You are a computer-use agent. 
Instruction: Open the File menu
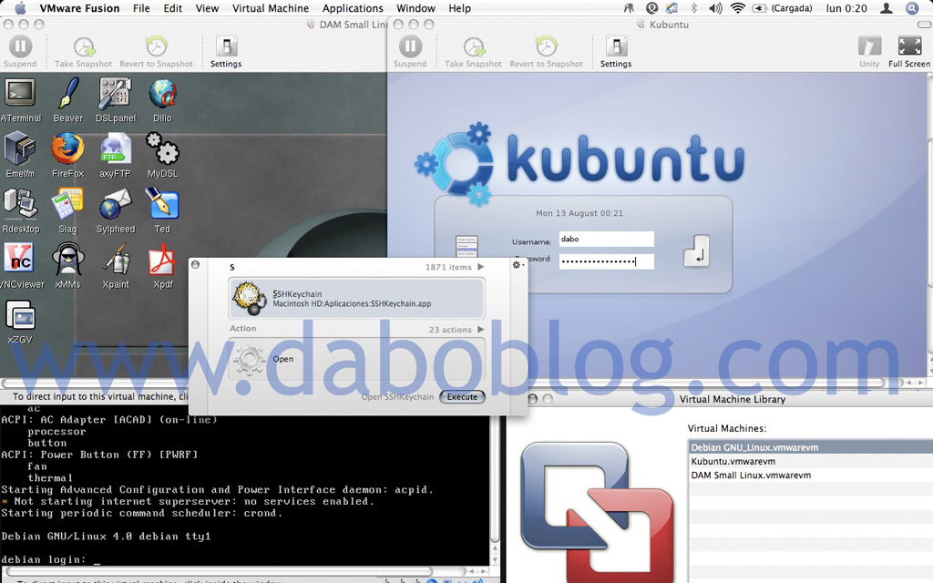pyautogui.click(x=141, y=8)
